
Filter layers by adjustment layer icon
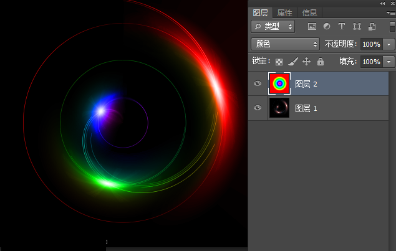coord(327,27)
